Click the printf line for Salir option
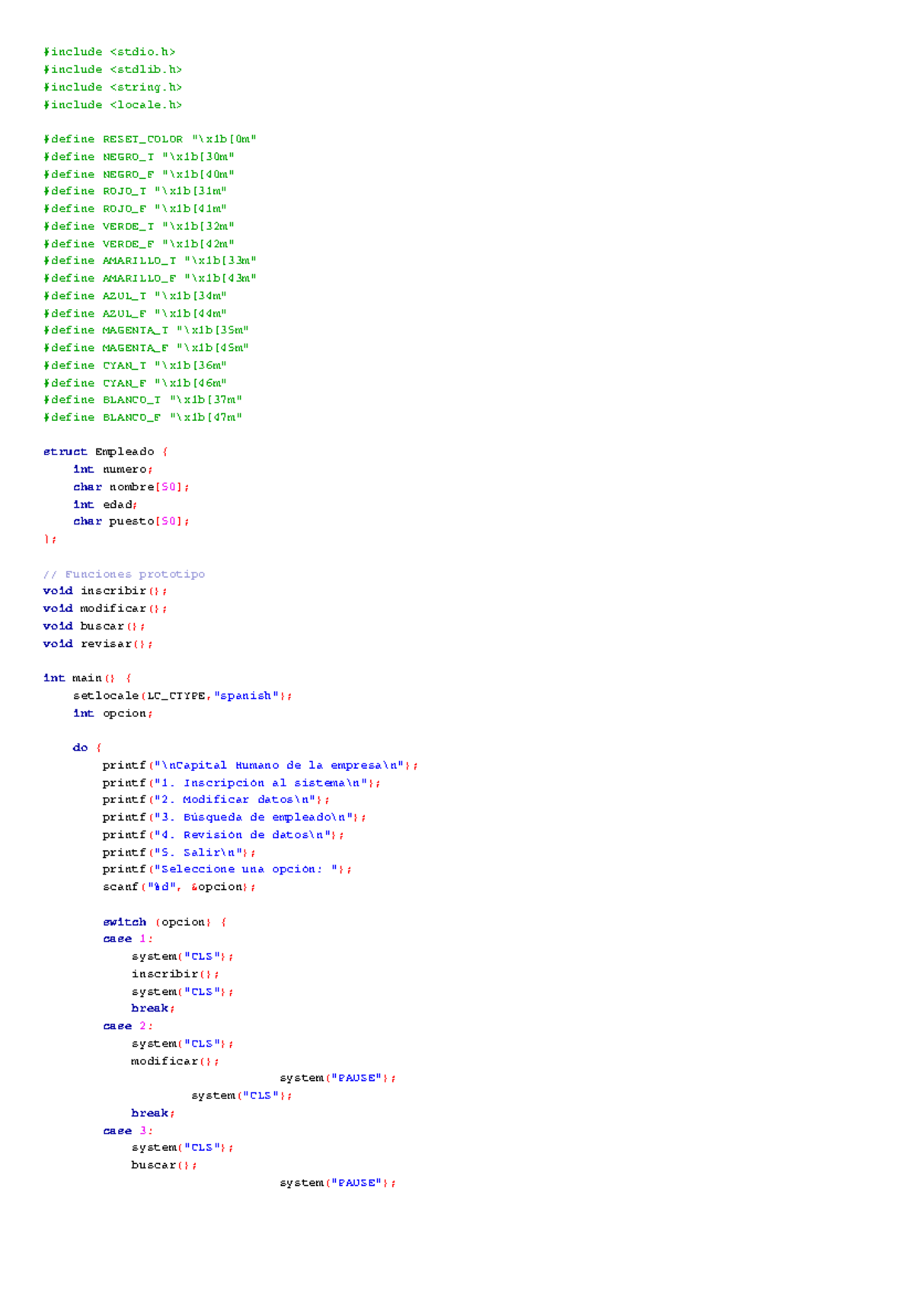Viewport: 914px width, 1291px height. (x=179, y=853)
